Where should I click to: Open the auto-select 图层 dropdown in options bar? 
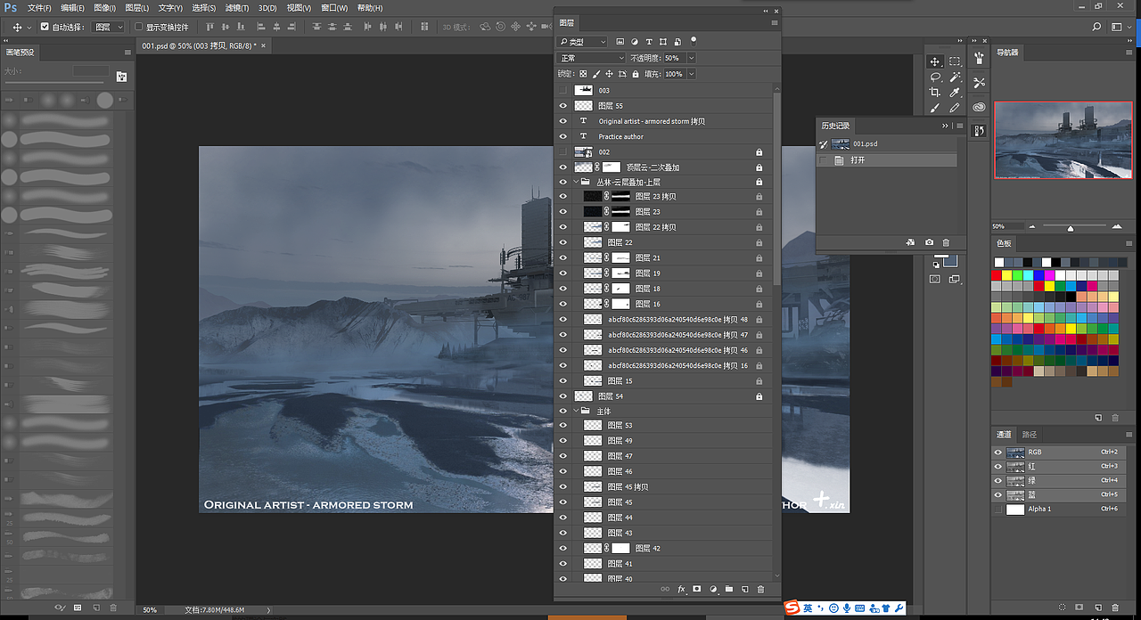108,27
